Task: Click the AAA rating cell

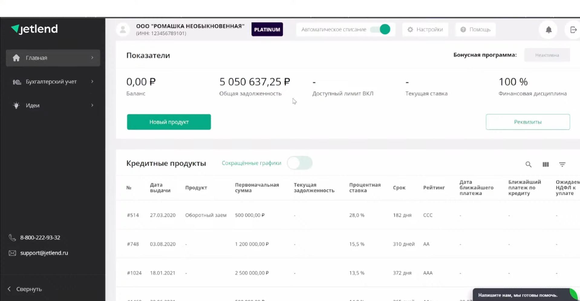Action: pyautogui.click(x=428, y=273)
